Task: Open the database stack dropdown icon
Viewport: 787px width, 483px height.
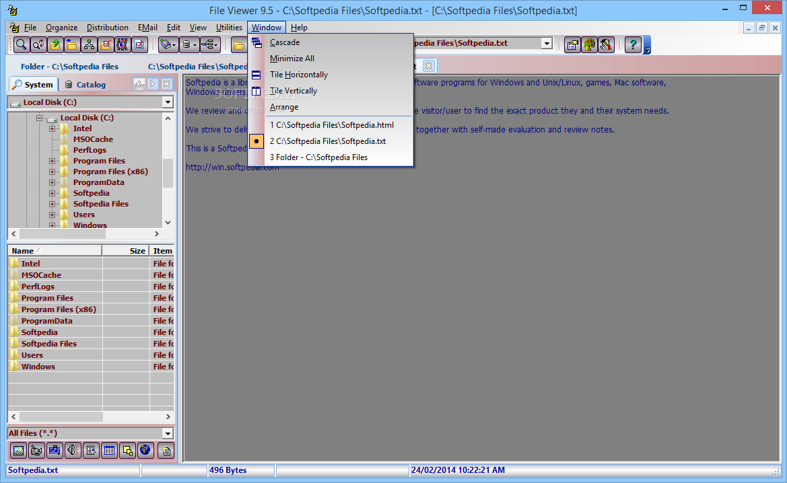Action: point(189,44)
